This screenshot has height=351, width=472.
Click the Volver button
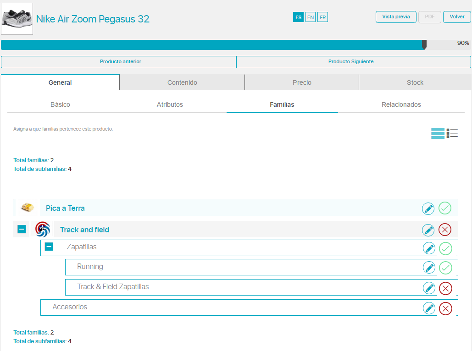[x=457, y=17]
